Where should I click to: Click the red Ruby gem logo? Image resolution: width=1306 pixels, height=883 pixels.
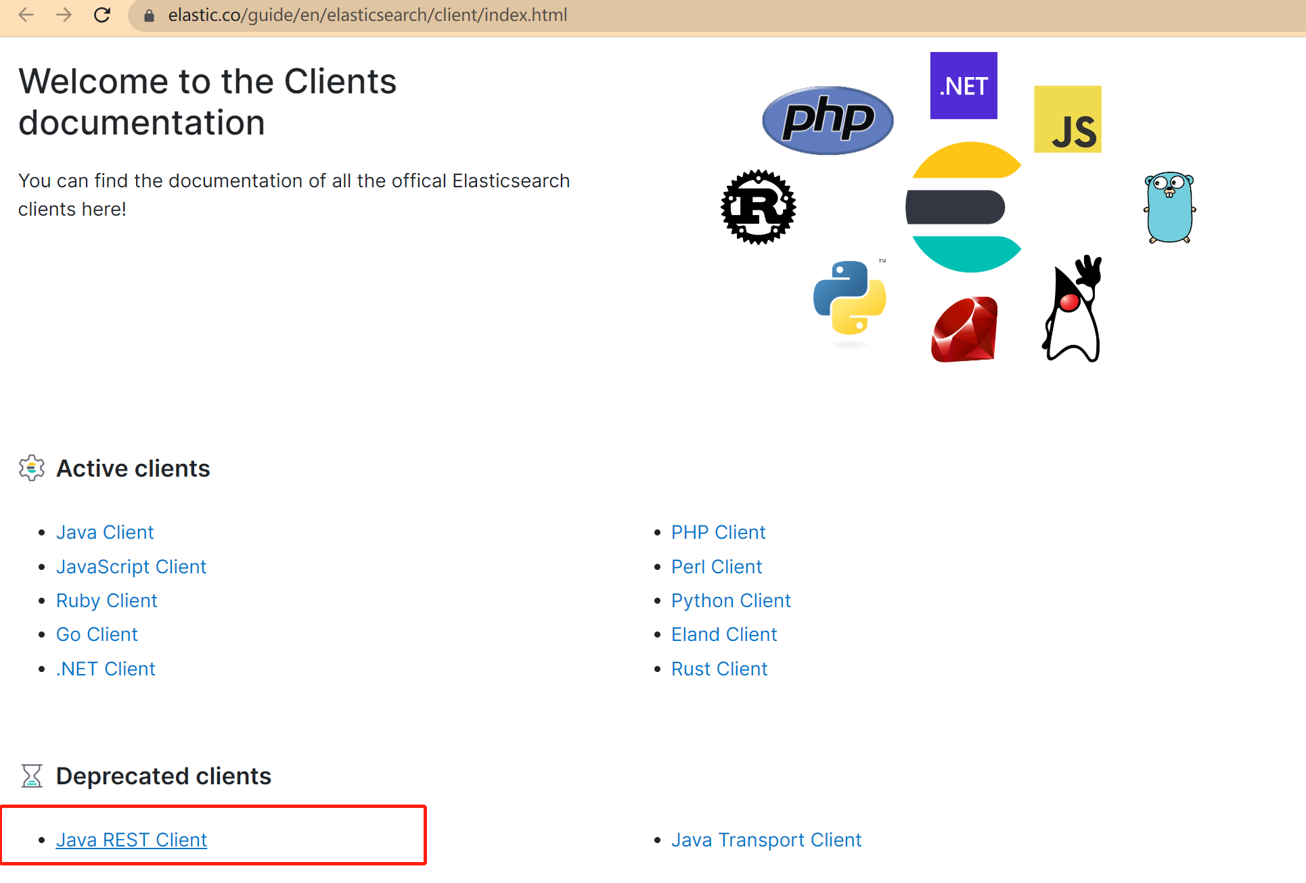(964, 329)
